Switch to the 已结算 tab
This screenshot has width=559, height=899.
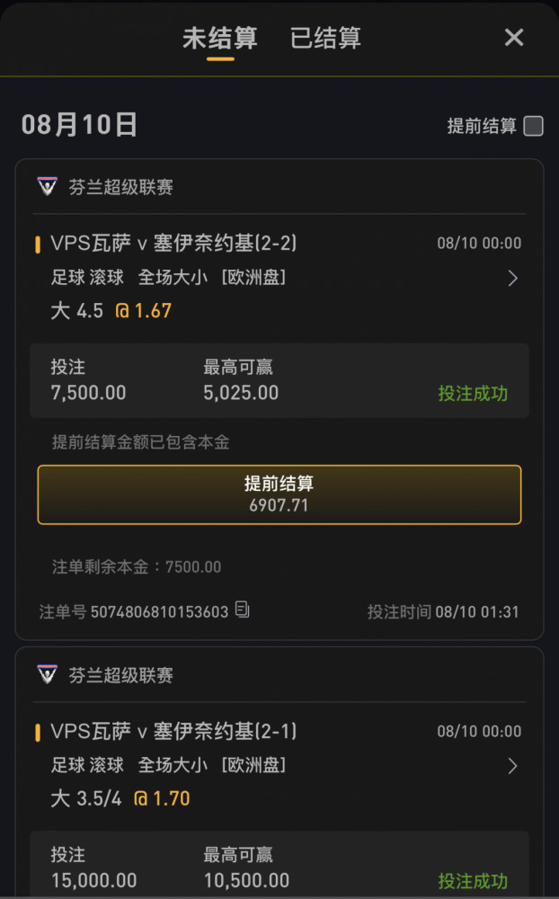(325, 39)
